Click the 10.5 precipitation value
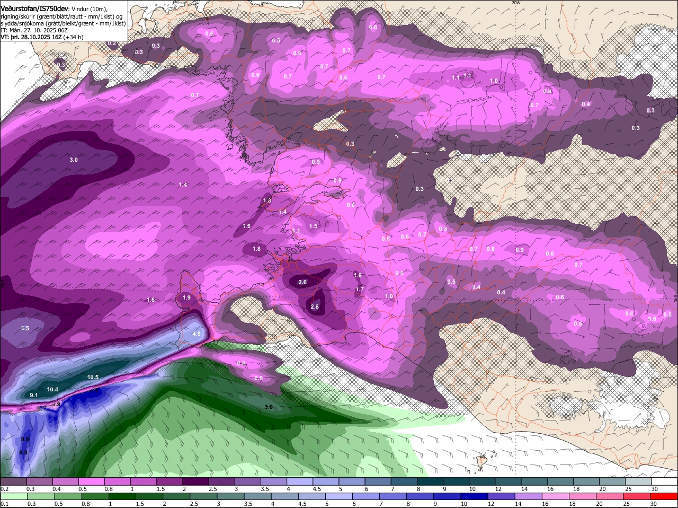 (x=93, y=377)
